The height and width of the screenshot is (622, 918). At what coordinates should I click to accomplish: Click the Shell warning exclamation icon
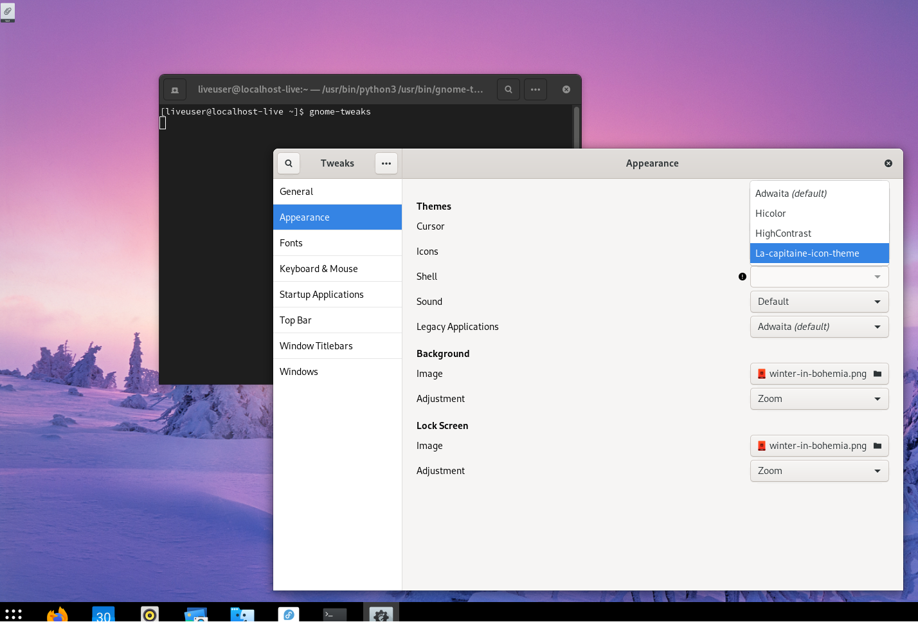click(742, 277)
